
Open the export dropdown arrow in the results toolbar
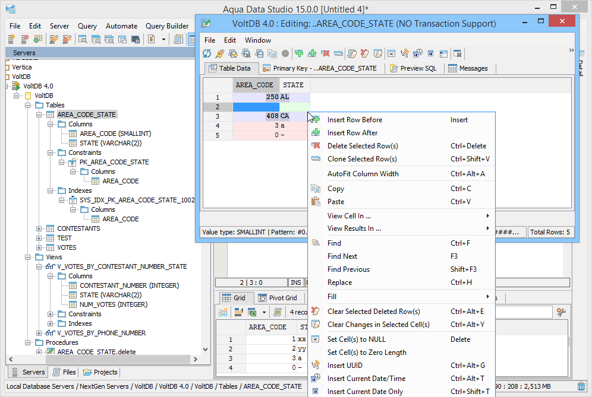tap(264, 312)
